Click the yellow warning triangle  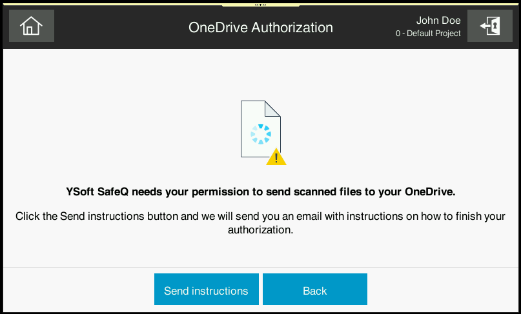click(276, 157)
